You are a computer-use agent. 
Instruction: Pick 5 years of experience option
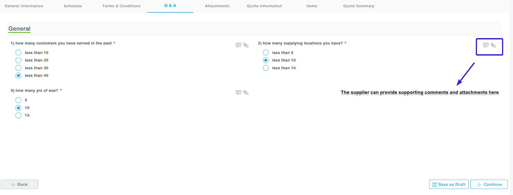(x=18, y=100)
